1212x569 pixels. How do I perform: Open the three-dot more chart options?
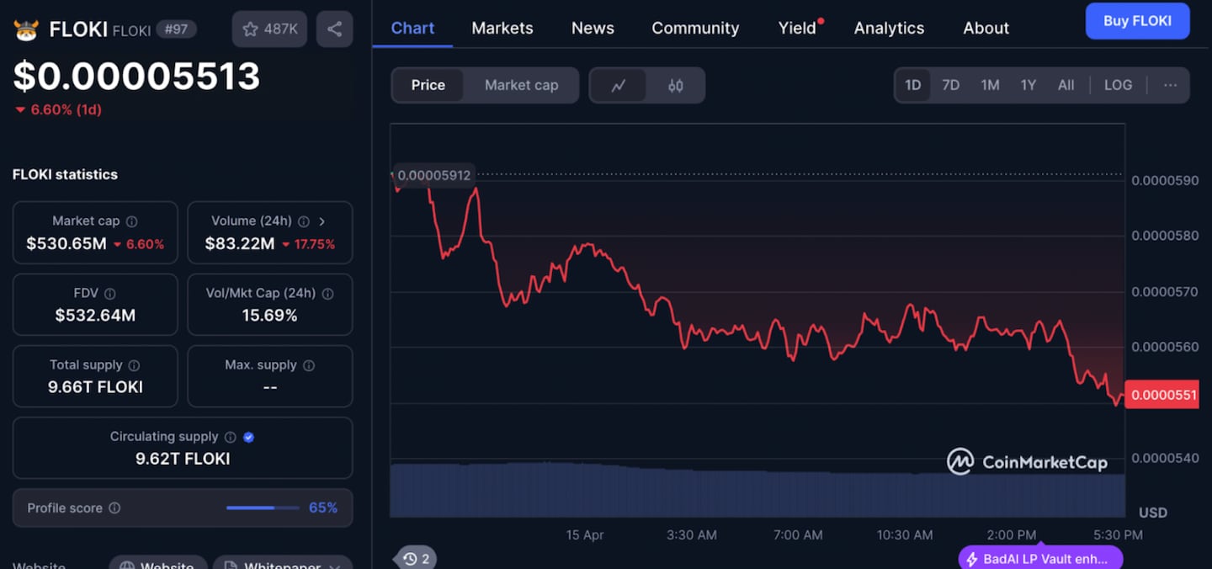coord(1170,85)
